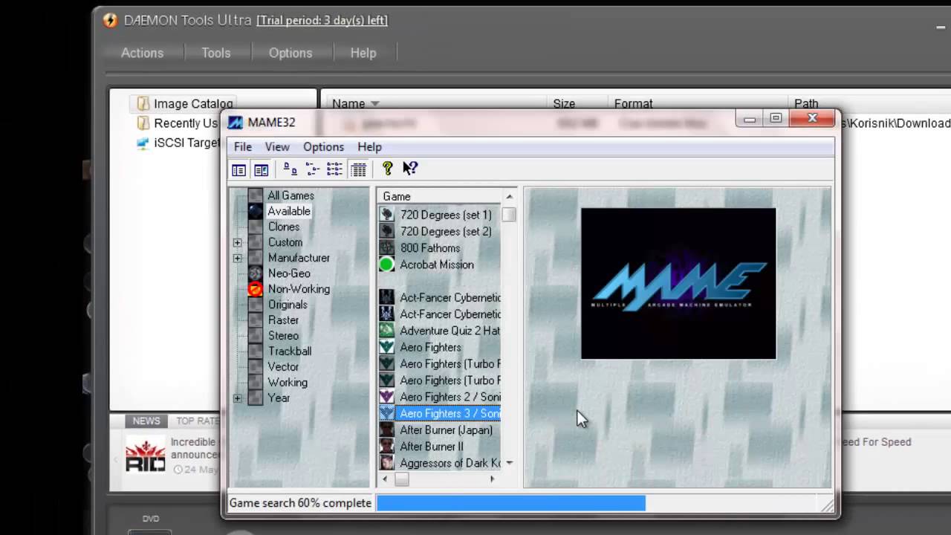Click the MAME logo screenshot preview
This screenshot has height=535, width=951.
678,284
